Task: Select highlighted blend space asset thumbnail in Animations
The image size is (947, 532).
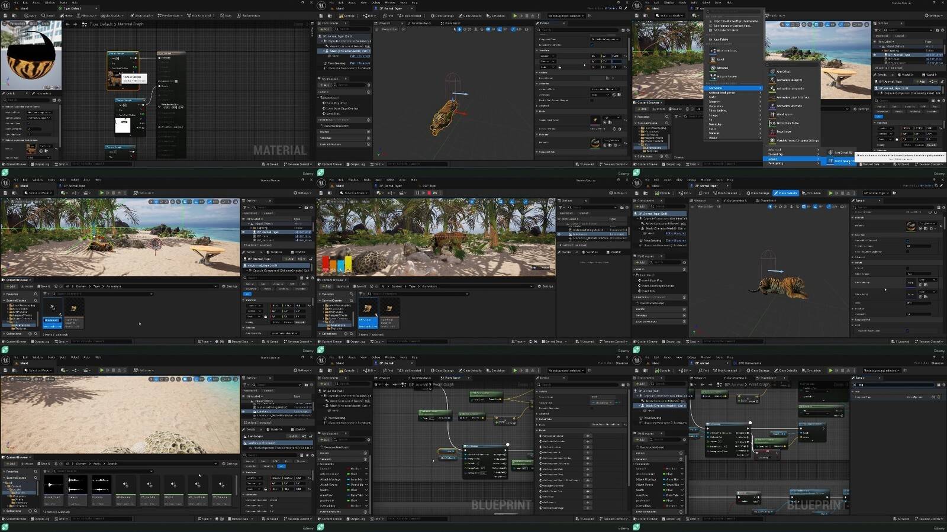Action: pos(53,308)
